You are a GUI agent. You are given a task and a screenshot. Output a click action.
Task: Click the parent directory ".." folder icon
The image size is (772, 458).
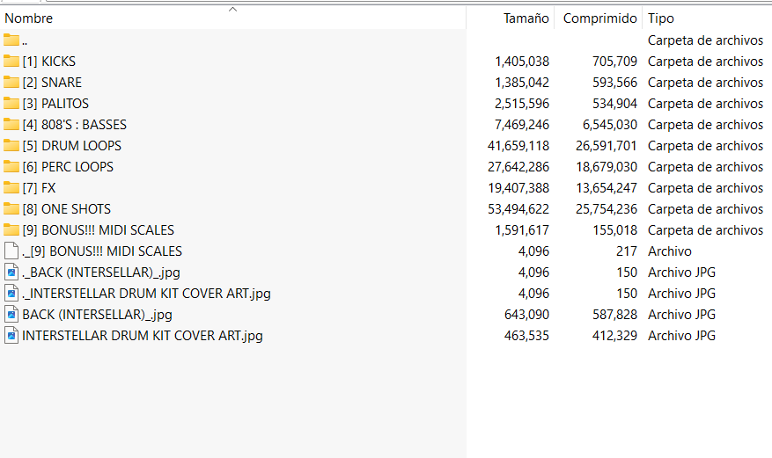click(11, 40)
